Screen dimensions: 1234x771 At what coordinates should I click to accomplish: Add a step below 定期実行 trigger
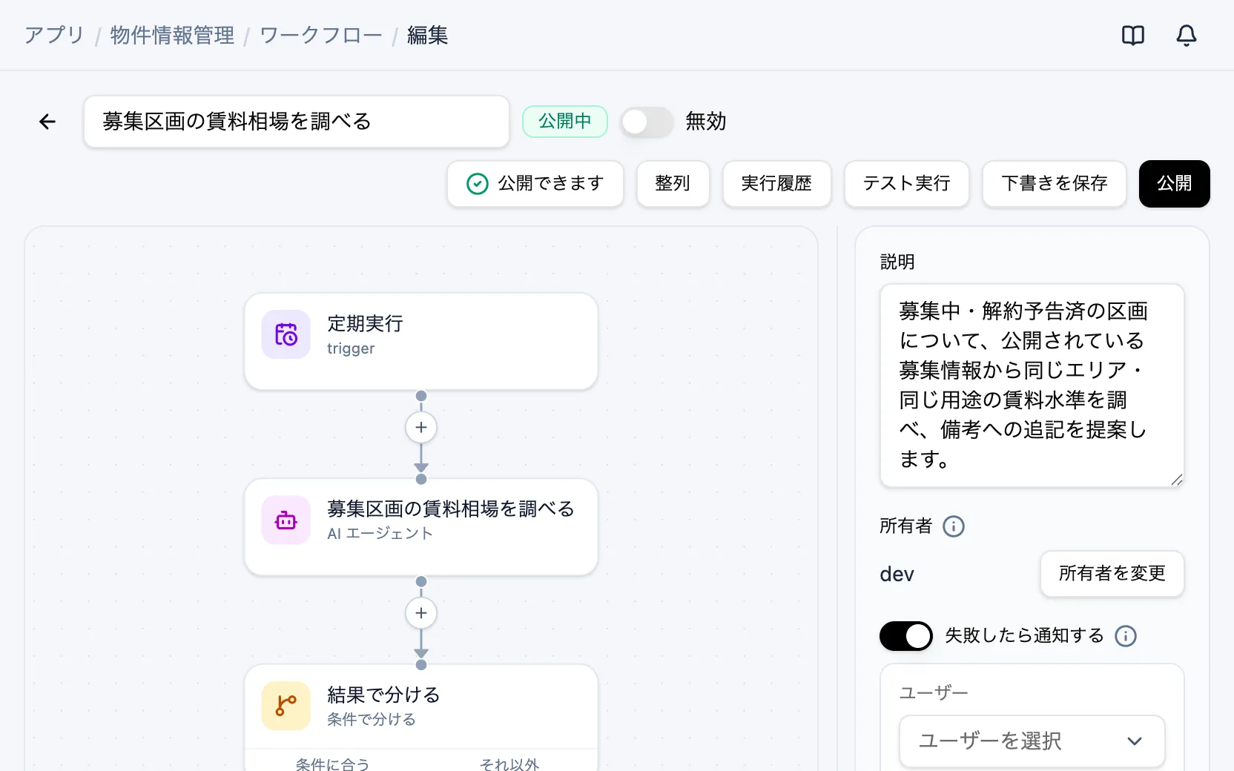click(421, 428)
